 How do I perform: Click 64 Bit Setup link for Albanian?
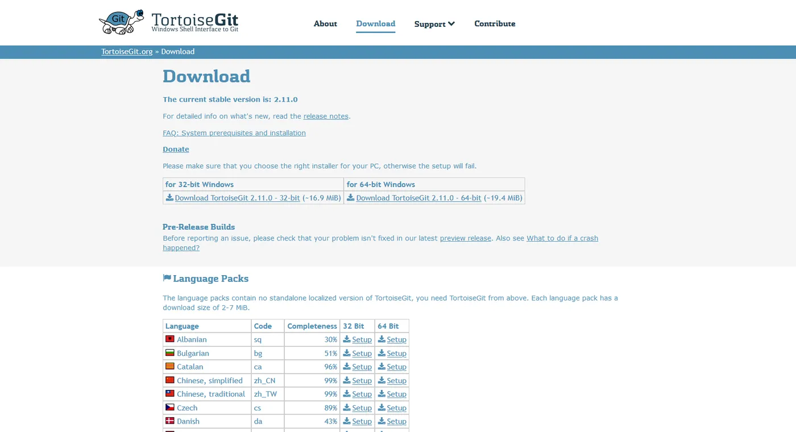coord(396,339)
